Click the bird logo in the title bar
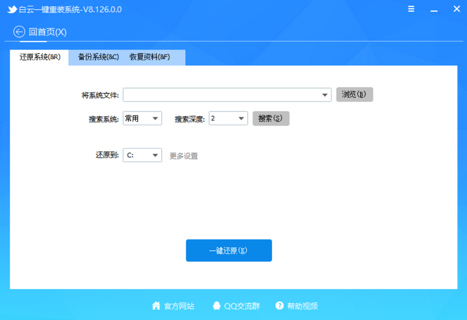467x320 pixels. pos(12,9)
